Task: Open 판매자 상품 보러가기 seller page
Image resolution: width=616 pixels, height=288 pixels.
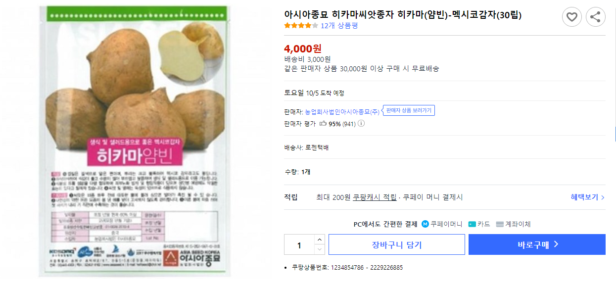Action: coord(408,110)
